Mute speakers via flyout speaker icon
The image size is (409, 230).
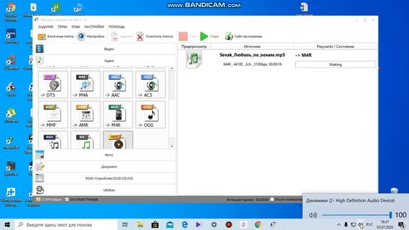pyautogui.click(x=313, y=215)
